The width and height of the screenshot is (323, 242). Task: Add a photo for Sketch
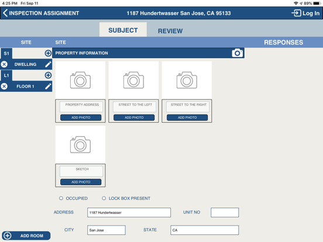click(81, 182)
